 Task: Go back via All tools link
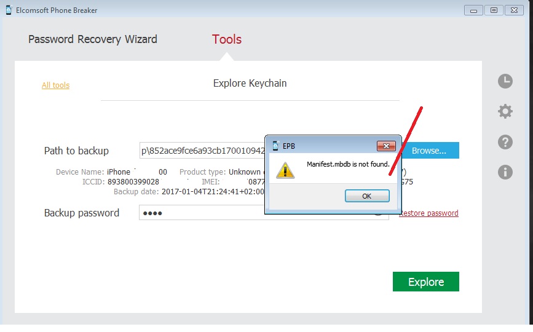point(55,85)
